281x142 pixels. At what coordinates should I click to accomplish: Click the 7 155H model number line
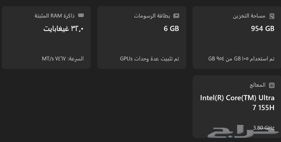pyautogui.click(x=263, y=108)
